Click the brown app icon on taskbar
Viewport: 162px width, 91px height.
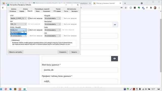(x=15, y=89)
